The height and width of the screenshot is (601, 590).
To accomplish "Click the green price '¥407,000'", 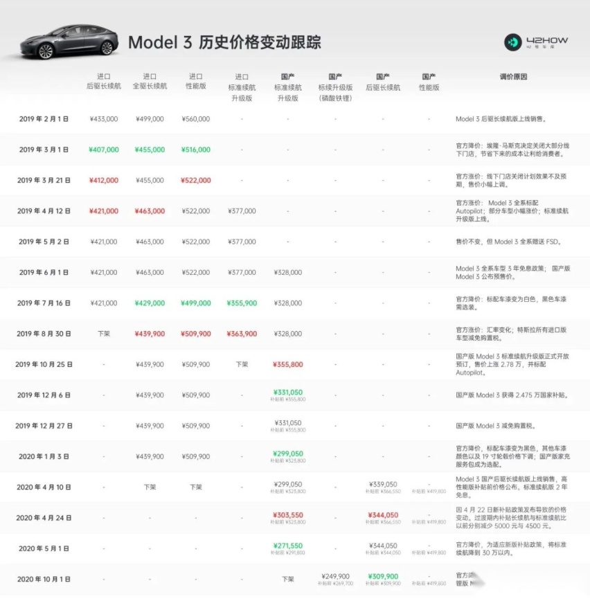I will [x=103, y=150].
